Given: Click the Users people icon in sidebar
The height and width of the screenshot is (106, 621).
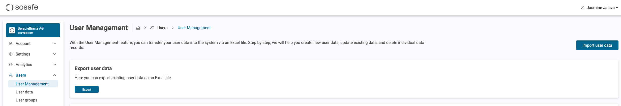Looking at the screenshot, I should click(x=11, y=75).
